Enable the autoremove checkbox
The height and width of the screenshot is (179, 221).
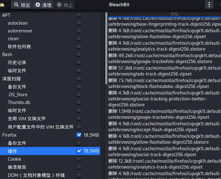click(x=79, y=31)
